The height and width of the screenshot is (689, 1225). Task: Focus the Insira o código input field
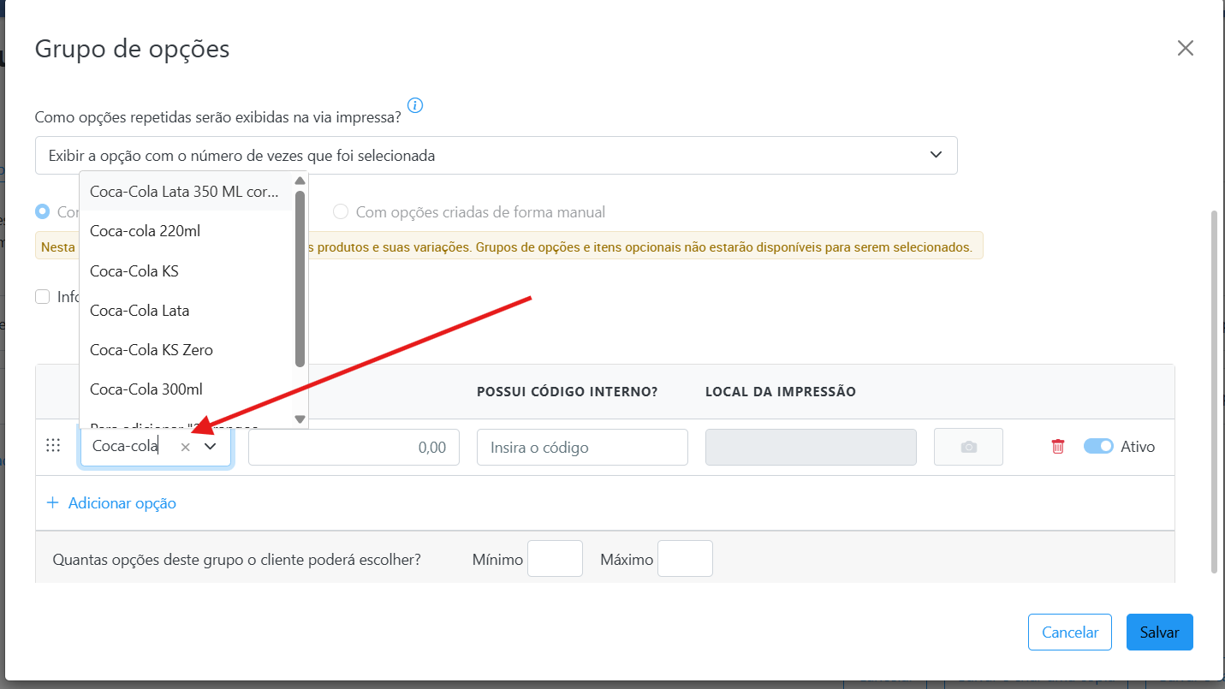click(x=582, y=447)
